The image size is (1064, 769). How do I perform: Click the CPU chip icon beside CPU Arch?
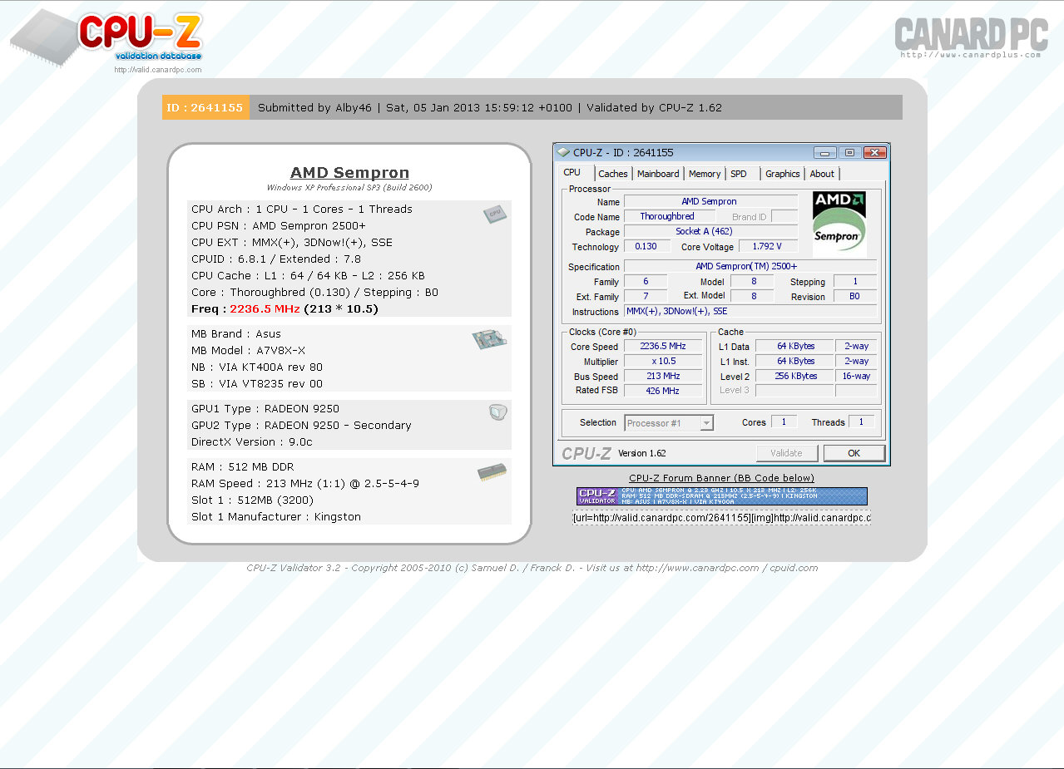click(x=494, y=214)
